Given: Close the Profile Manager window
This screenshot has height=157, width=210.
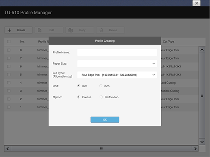Looking at the screenshot, I should 197,3.
